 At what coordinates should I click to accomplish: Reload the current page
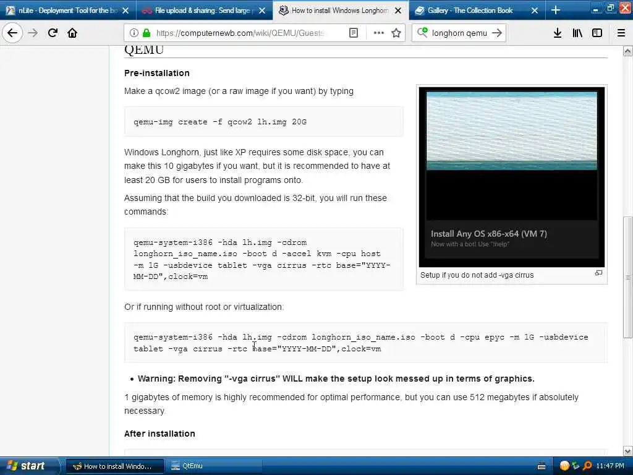click(x=53, y=33)
